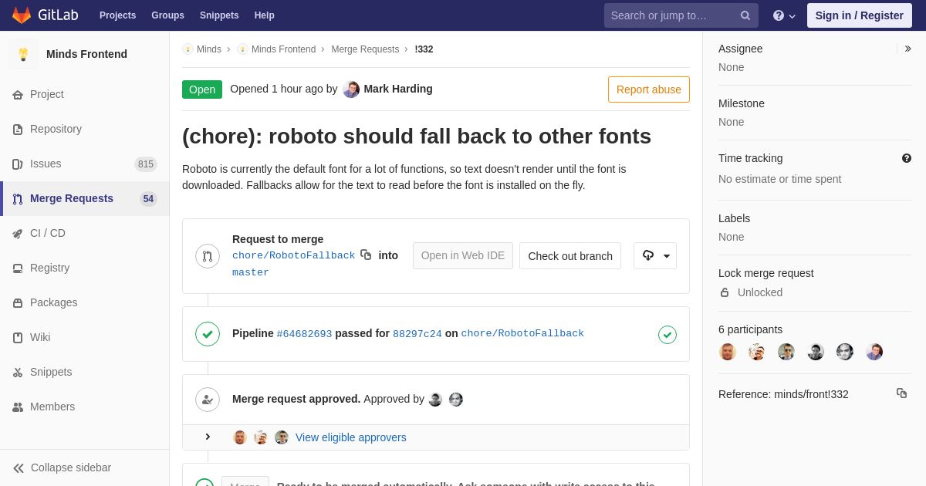Image resolution: width=926 pixels, height=486 pixels.
Task: Click the green pipeline stage check icon on right
Action: (667, 334)
